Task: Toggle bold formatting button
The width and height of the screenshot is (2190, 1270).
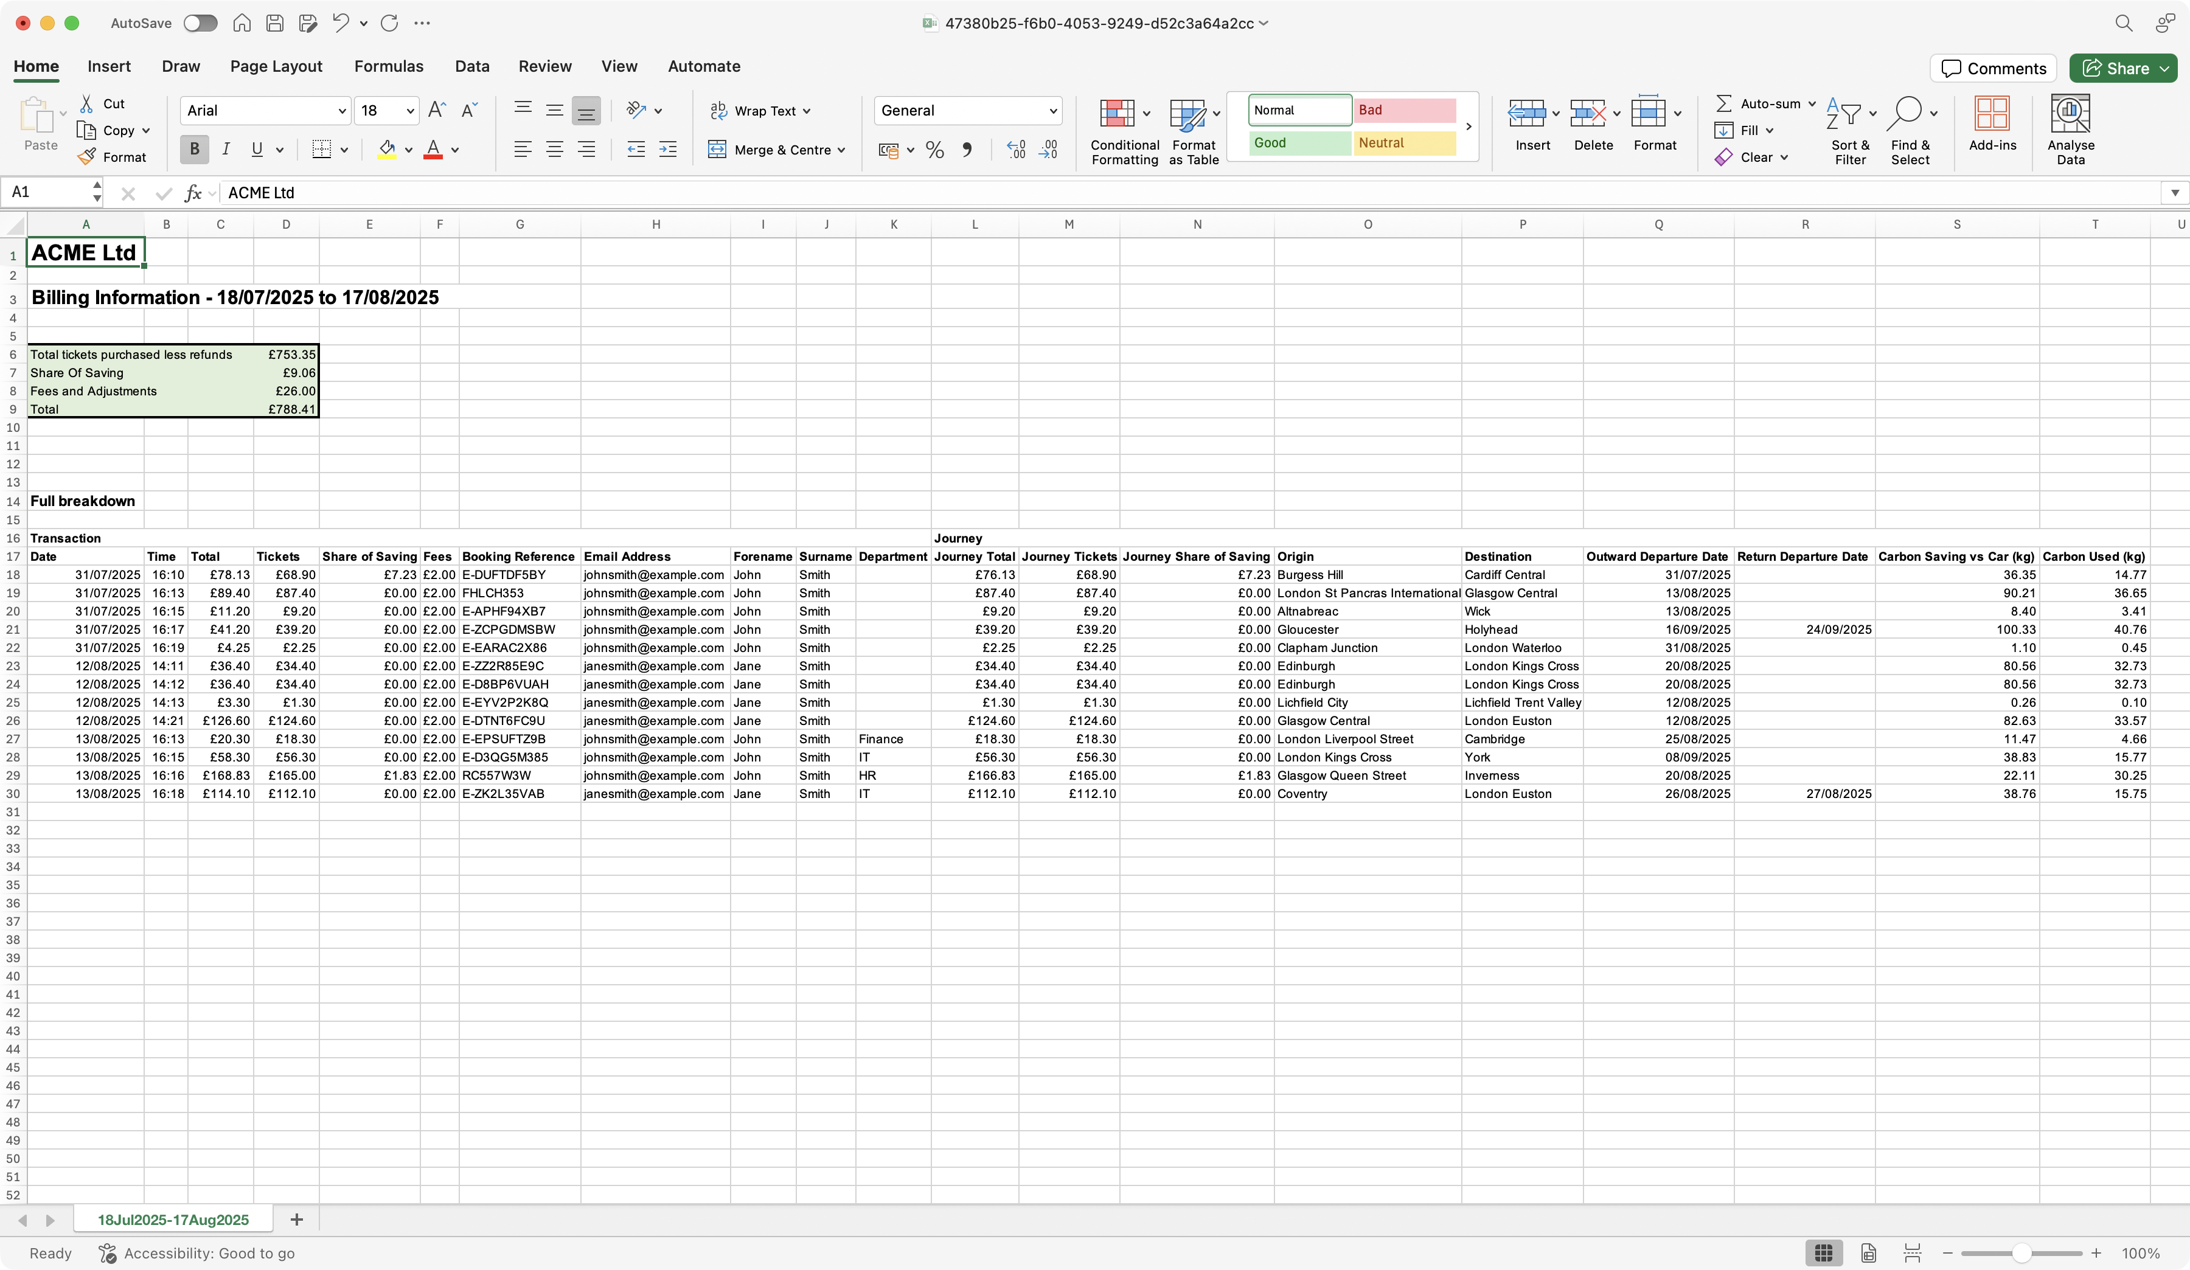Action: [x=194, y=150]
